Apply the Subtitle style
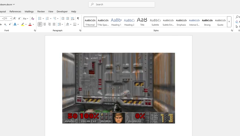This screenshot has height=136, width=240. click(x=155, y=22)
